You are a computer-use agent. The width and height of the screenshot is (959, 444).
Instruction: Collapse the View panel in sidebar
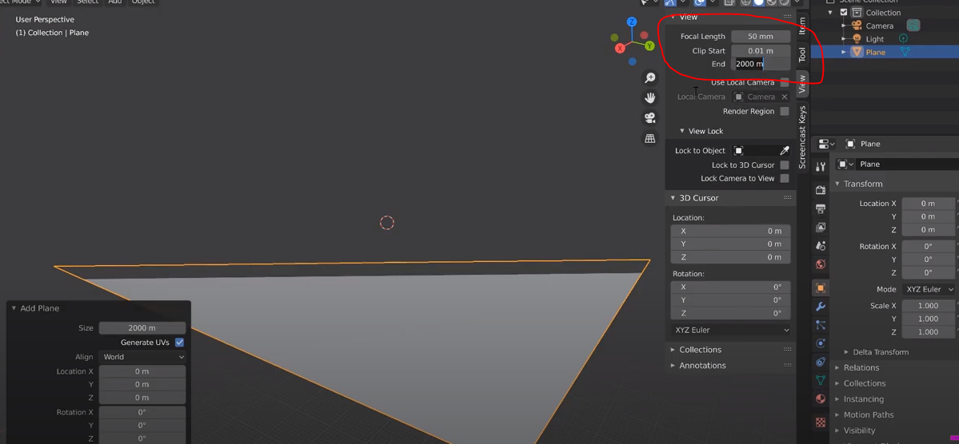pyautogui.click(x=673, y=17)
